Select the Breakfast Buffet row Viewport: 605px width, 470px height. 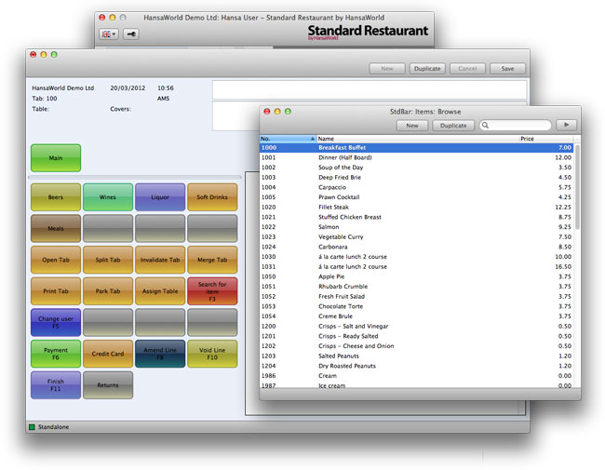[417, 147]
